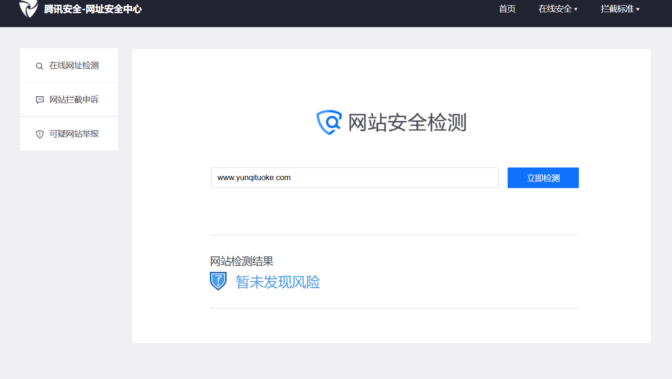Image resolution: width=672 pixels, height=379 pixels.
Task: Click the URL input field with www.yunqituoke.com
Action: coord(355,178)
